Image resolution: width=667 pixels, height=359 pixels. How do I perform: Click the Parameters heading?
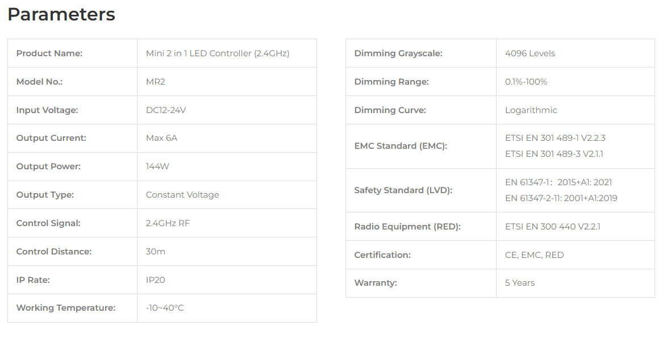coord(61,14)
